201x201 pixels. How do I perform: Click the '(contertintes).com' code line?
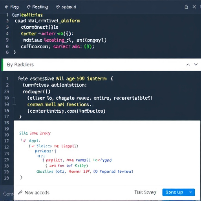point(66,111)
